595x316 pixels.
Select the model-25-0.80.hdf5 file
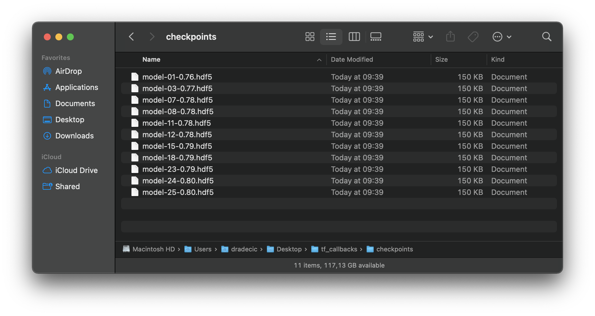pyautogui.click(x=178, y=192)
